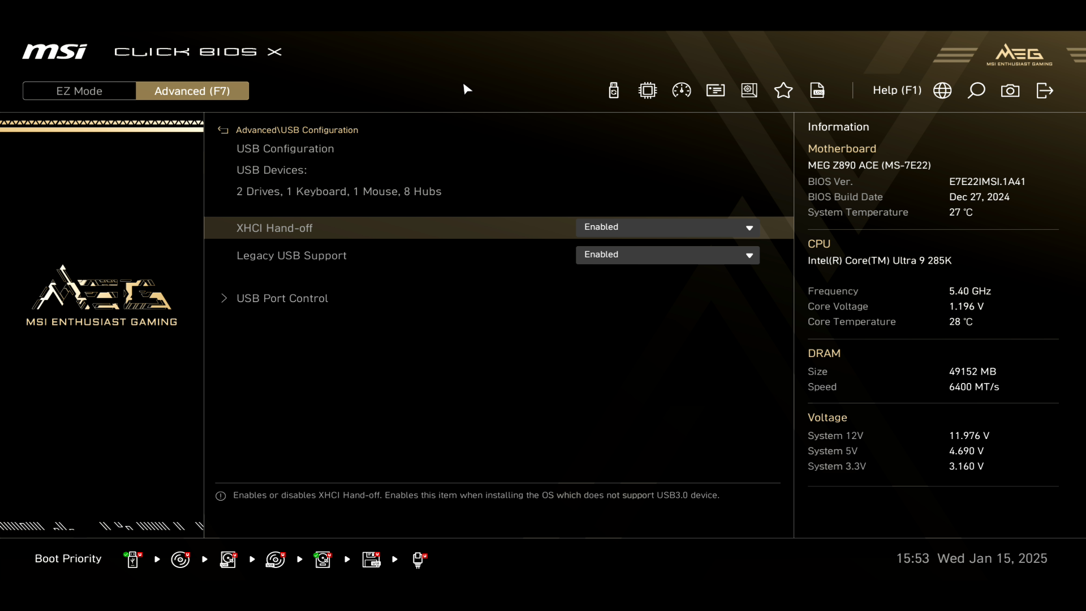Image resolution: width=1086 pixels, height=611 pixels.
Task: Open the Legacy USB Support dropdown
Action: point(667,255)
